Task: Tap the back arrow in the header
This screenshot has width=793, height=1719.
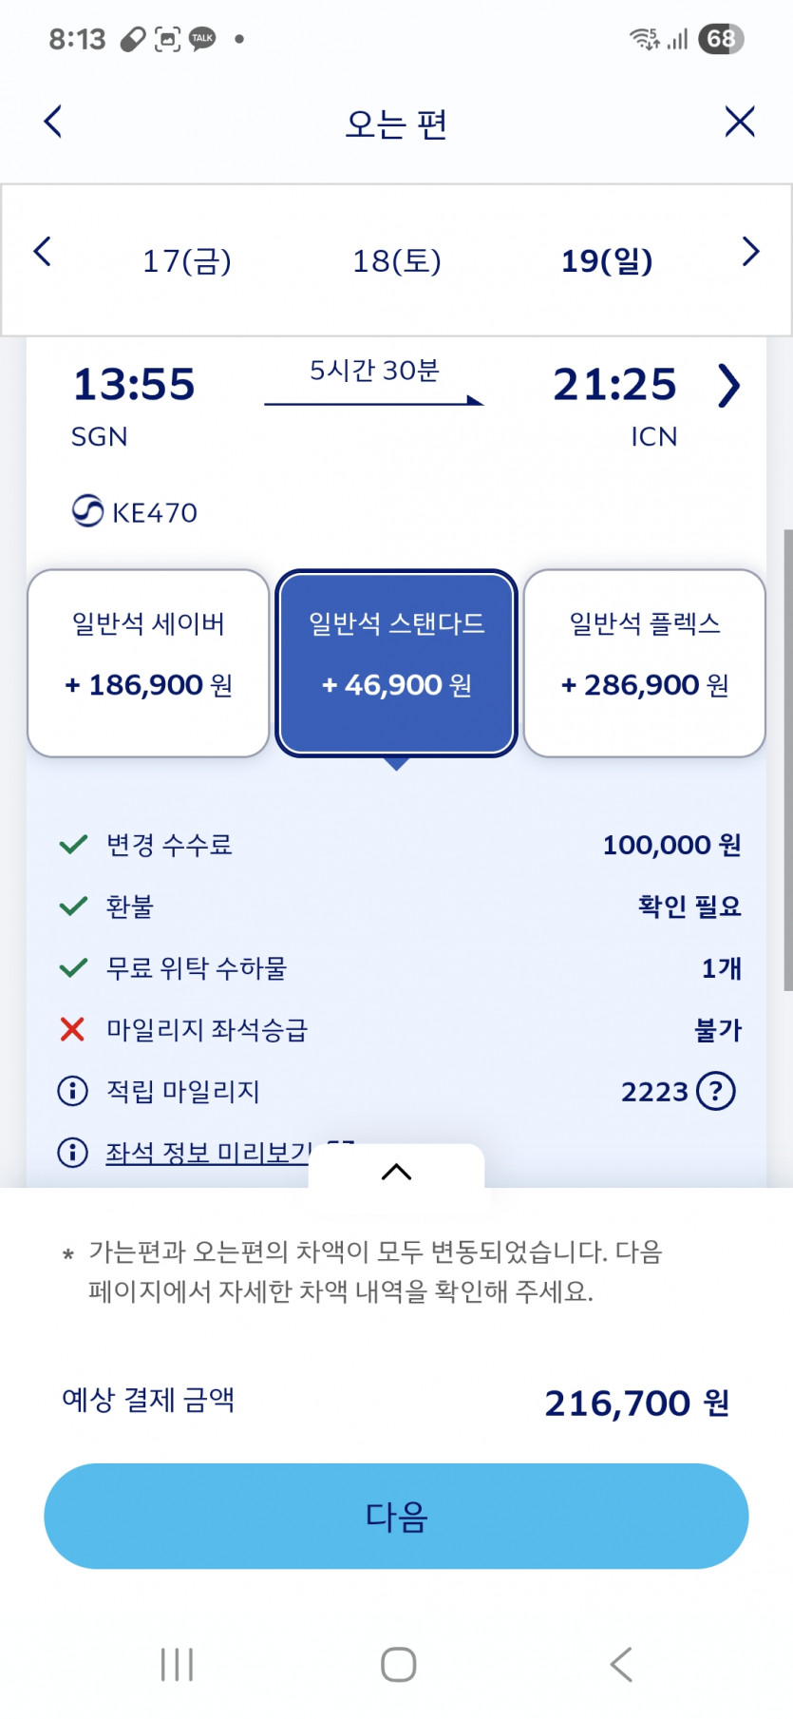Action: (x=53, y=122)
